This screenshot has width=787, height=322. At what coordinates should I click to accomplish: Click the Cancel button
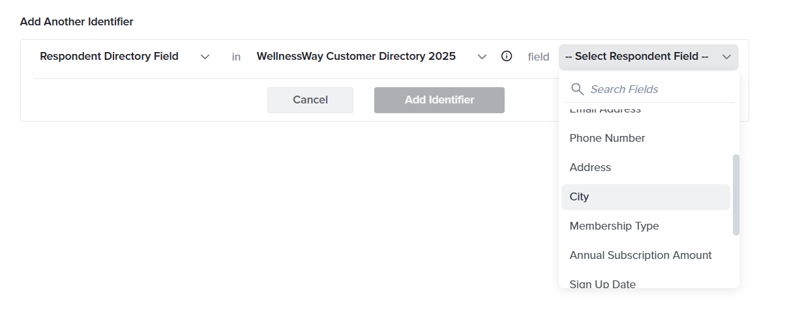point(310,100)
